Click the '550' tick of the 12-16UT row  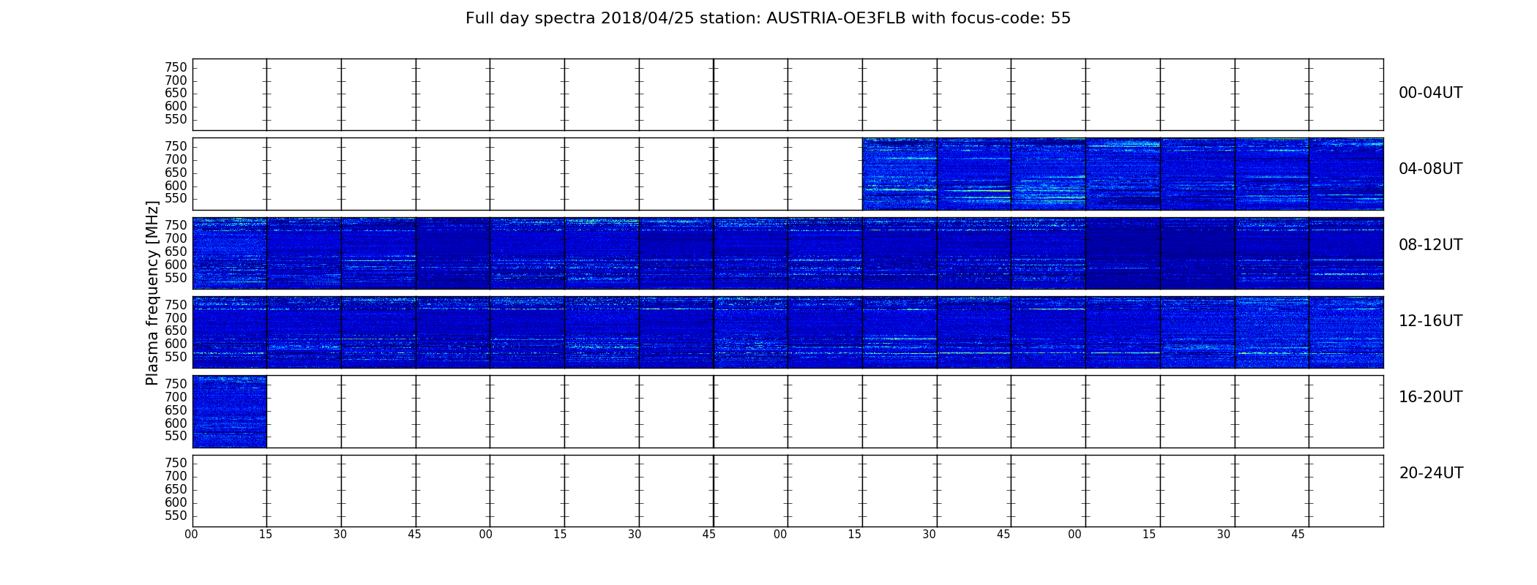point(176,357)
